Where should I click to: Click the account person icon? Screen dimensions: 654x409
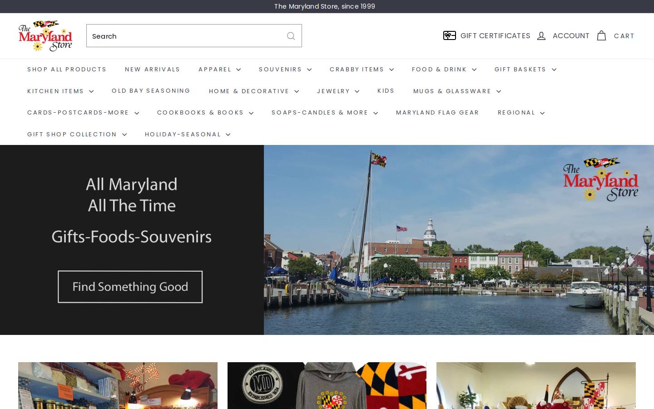click(x=541, y=36)
